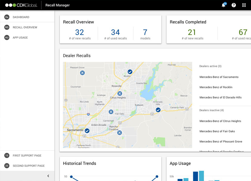The width and height of the screenshot is (251, 181).
Task: Select Mercedes-Benz of Sacramento dealer
Action: (x=219, y=77)
